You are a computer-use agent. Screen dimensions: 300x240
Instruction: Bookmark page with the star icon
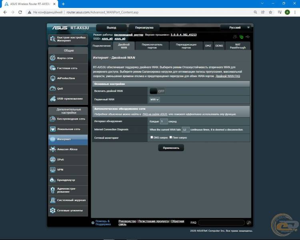coord(270,12)
